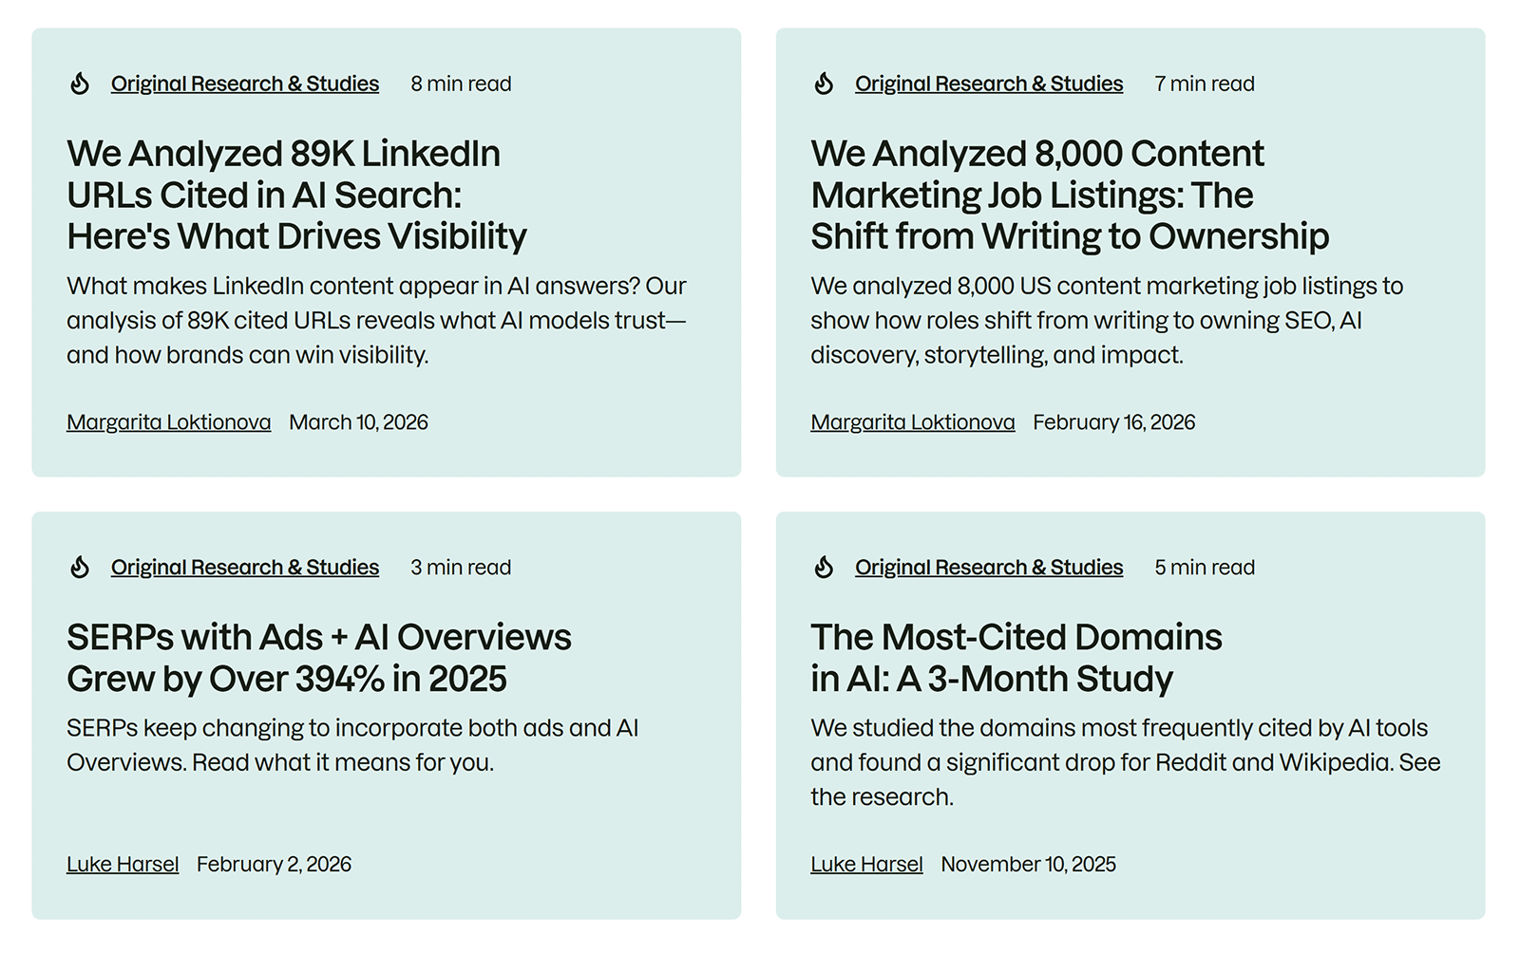Open the SERPs with Ads + AI Overviews article
This screenshot has height=953, width=1520.
click(x=318, y=657)
